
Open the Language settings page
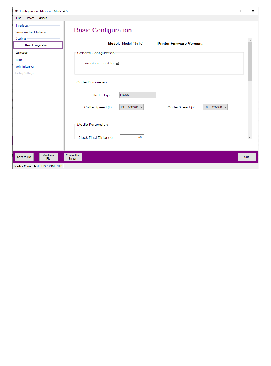click(21, 53)
